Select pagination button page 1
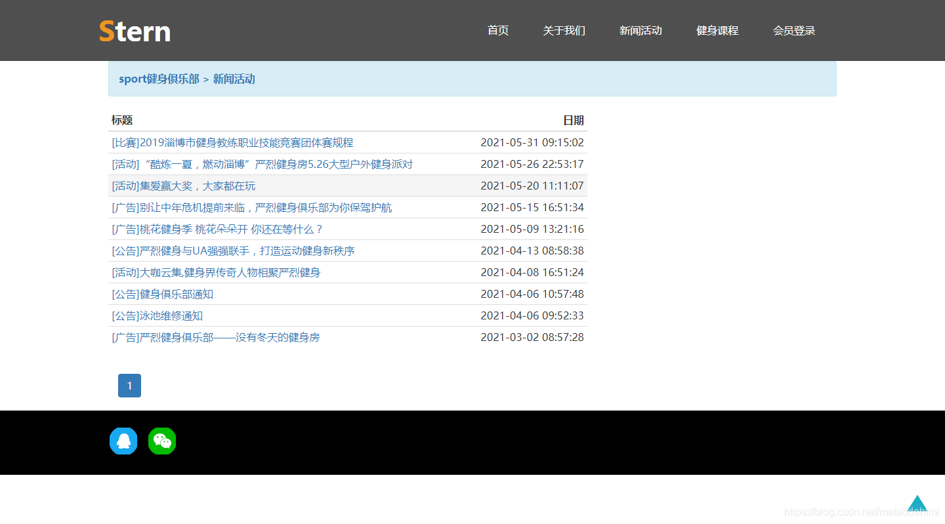The image size is (945, 524). (129, 386)
